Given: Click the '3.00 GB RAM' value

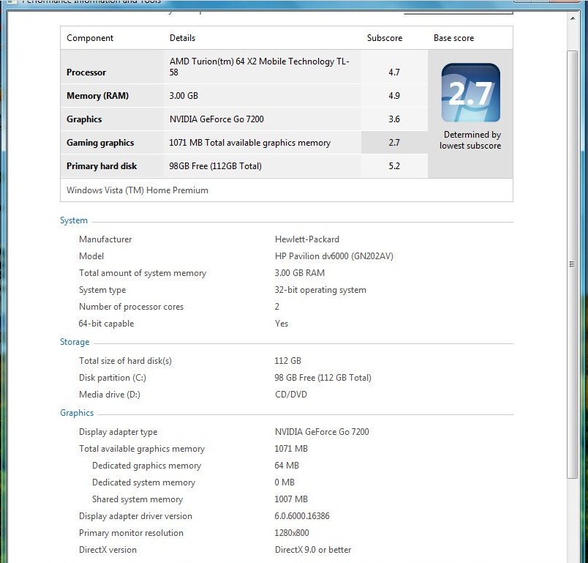Looking at the screenshot, I should click(x=300, y=273).
